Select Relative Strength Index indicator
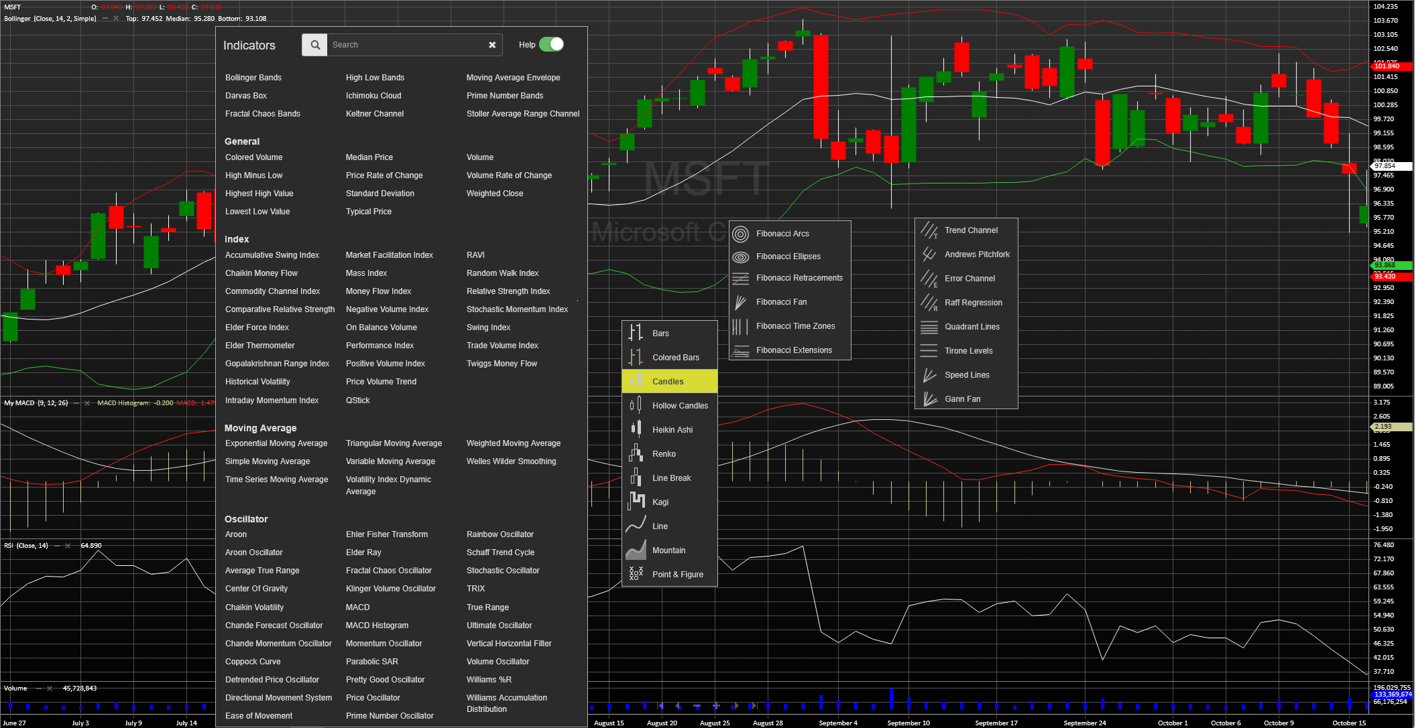Image resolution: width=1416 pixels, height=728 pixels. (x=508, y=291)
